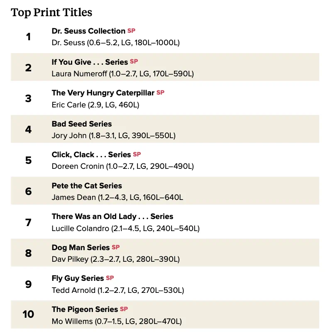This screenshot has width=328, height=336.
Task: Click Mo Willems author details line
Action: 117,321
